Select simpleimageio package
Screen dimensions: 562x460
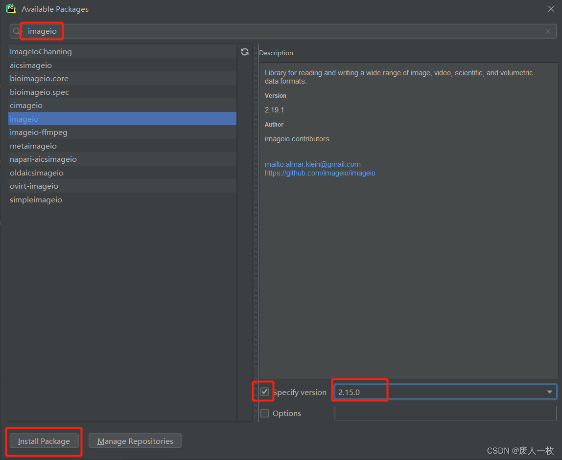click(122, 199)
